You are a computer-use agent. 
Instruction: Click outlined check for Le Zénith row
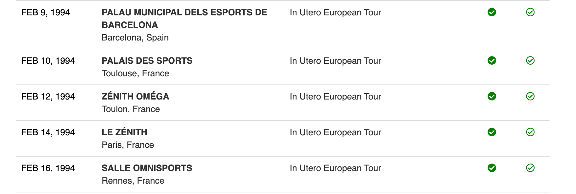point(530,132)
